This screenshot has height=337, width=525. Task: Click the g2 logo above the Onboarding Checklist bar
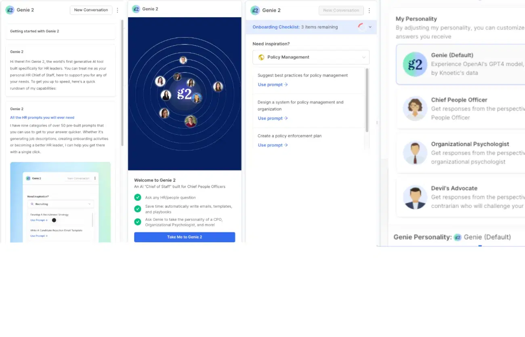(x=255, y=10)
